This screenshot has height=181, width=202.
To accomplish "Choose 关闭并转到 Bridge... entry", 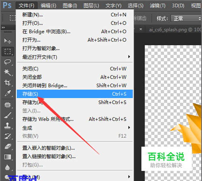I will click(x=75, y=86).
